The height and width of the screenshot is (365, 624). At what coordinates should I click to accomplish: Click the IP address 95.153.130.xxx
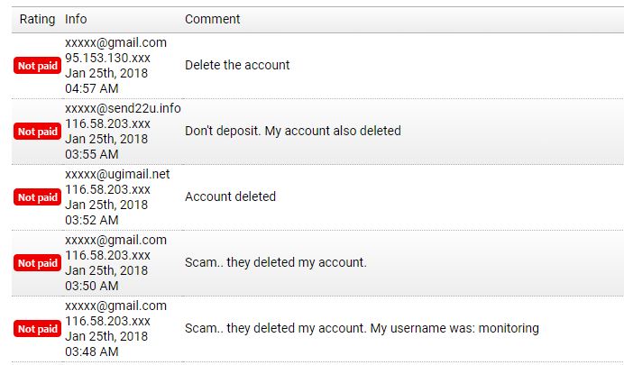[107, 58]
